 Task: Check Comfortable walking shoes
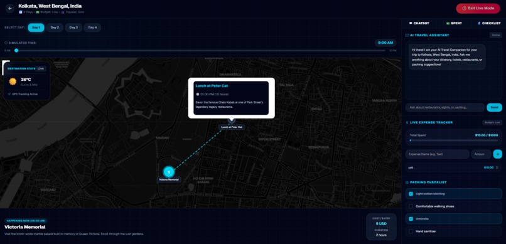(x=411, y=206)
